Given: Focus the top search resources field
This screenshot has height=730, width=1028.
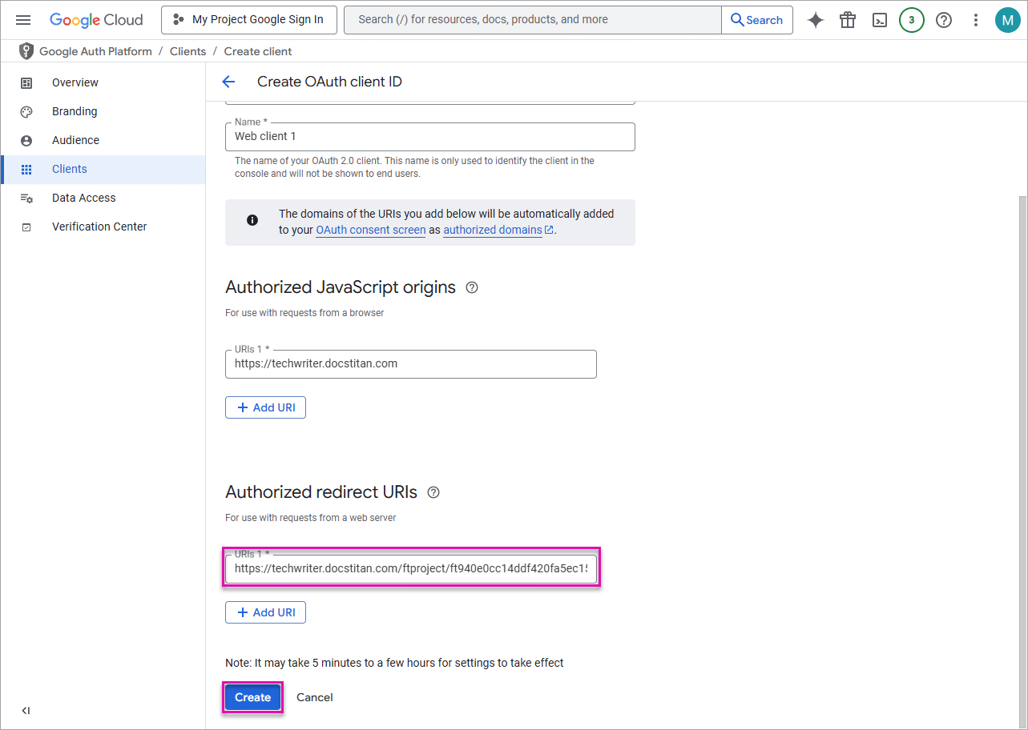Looking at the screenshot, I should tap(533, 20).
